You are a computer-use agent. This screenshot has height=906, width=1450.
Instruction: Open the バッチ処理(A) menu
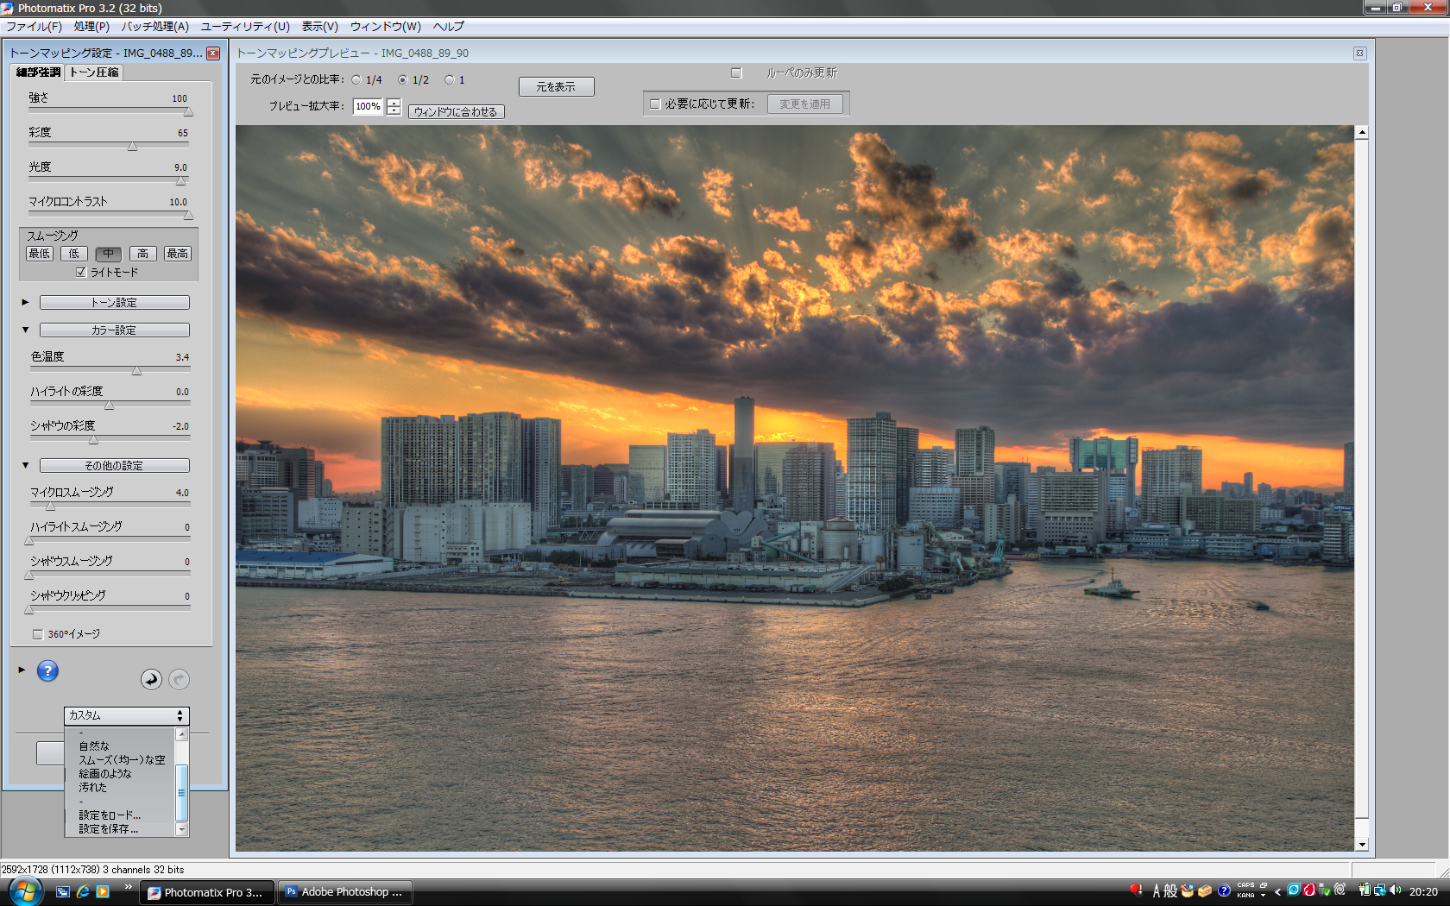click(155, 27)
